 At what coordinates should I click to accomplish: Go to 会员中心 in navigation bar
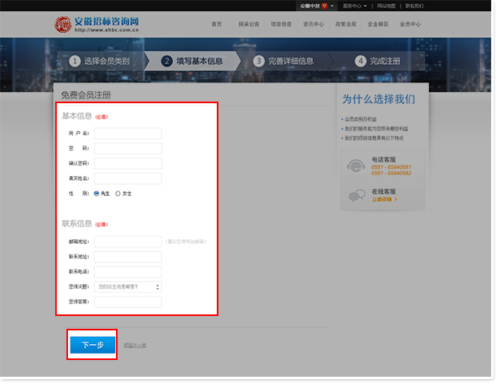click(x=410, y=25)
